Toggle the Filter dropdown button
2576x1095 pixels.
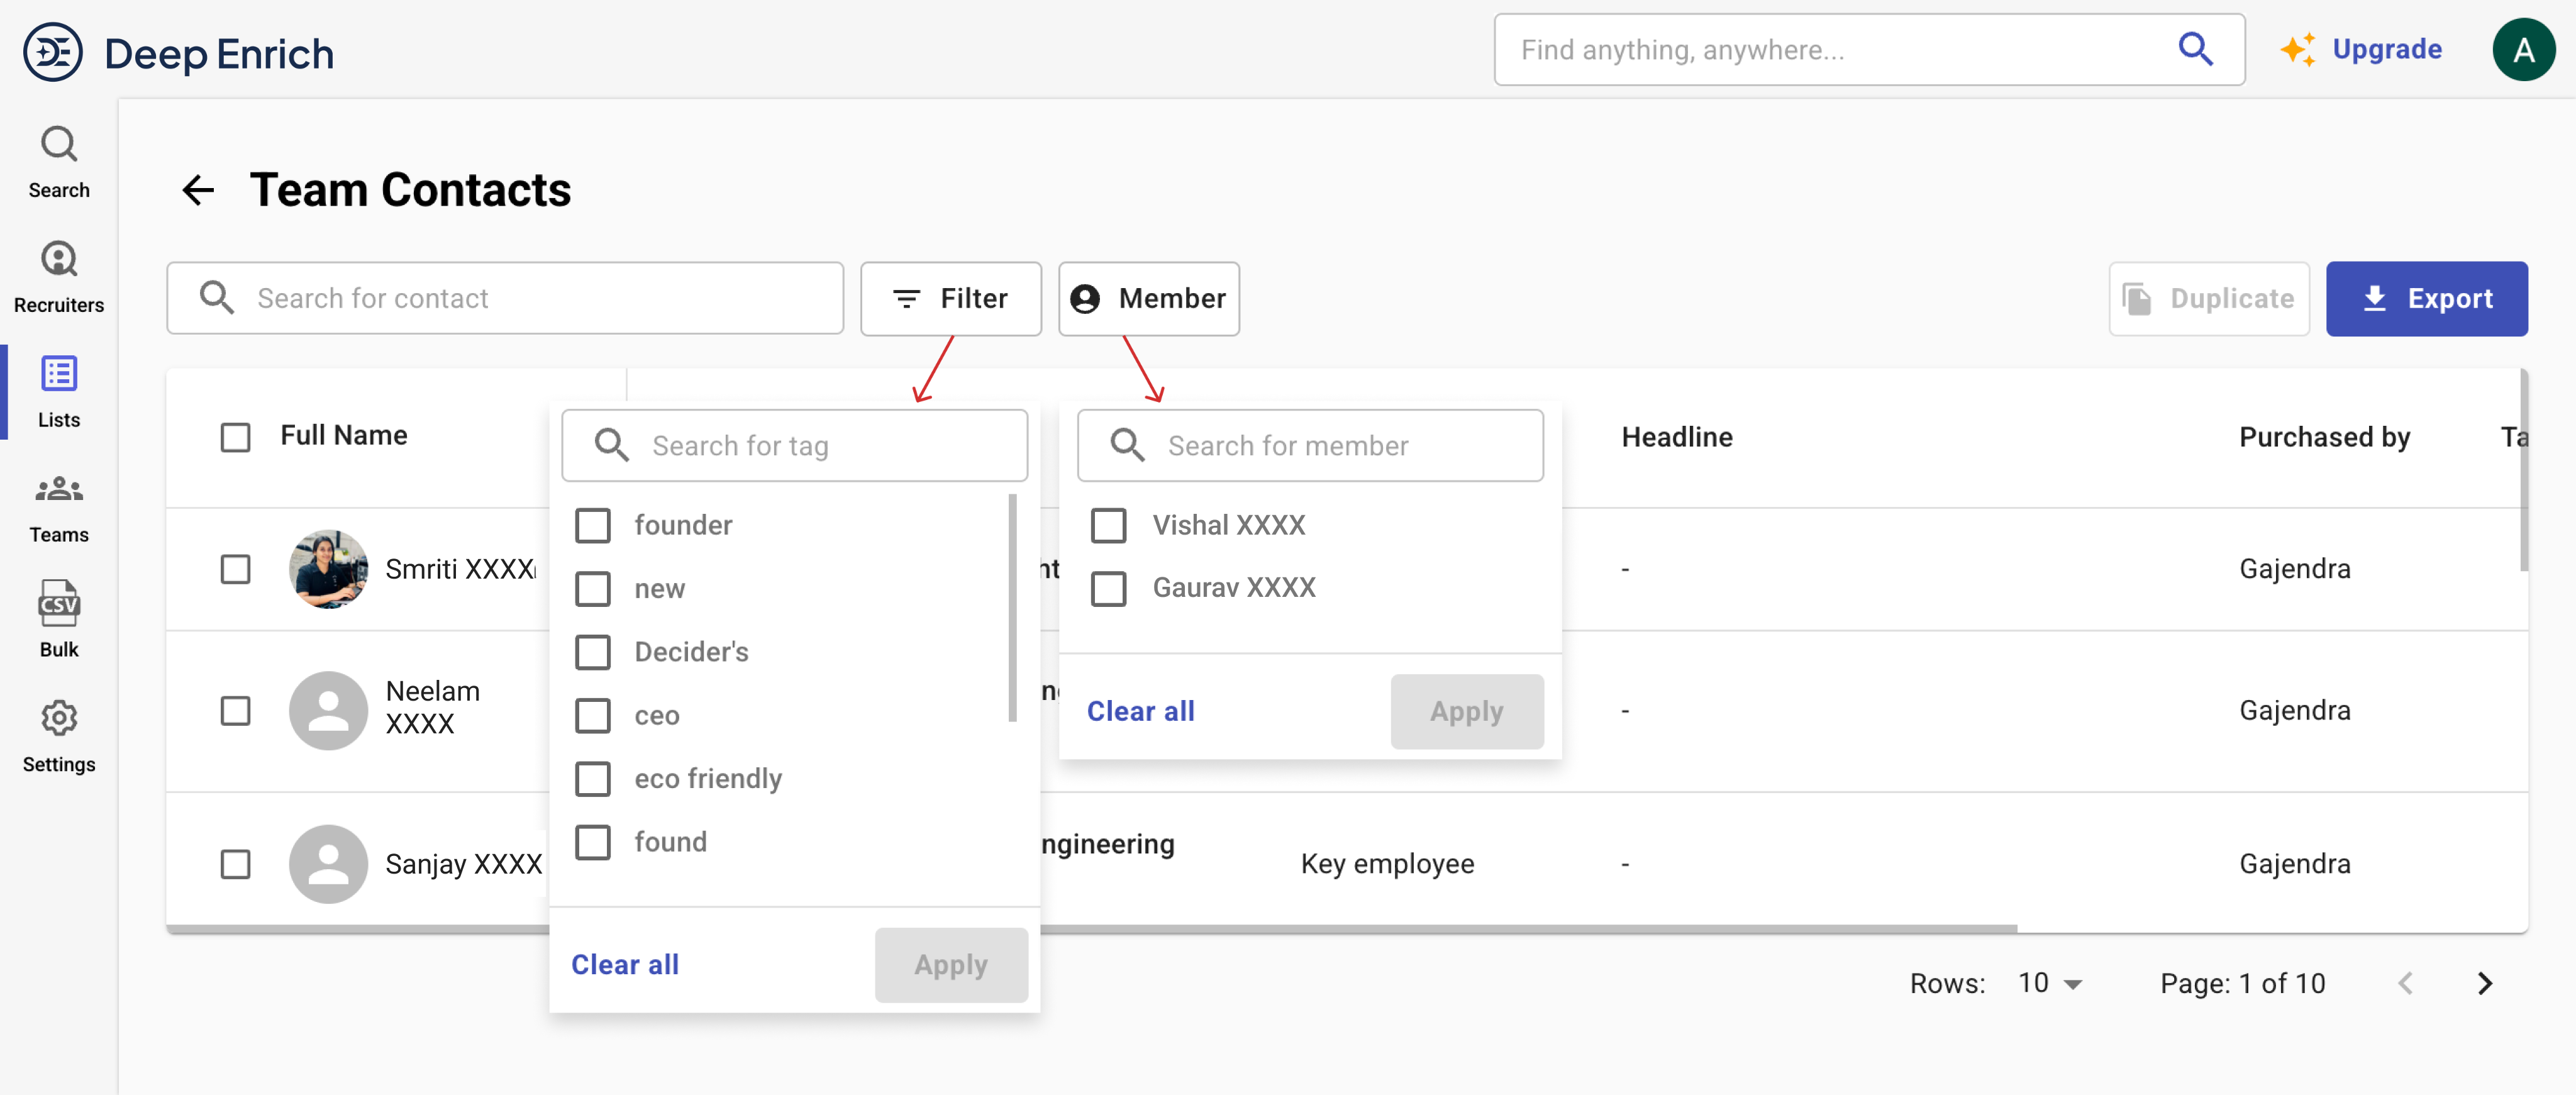950,298
